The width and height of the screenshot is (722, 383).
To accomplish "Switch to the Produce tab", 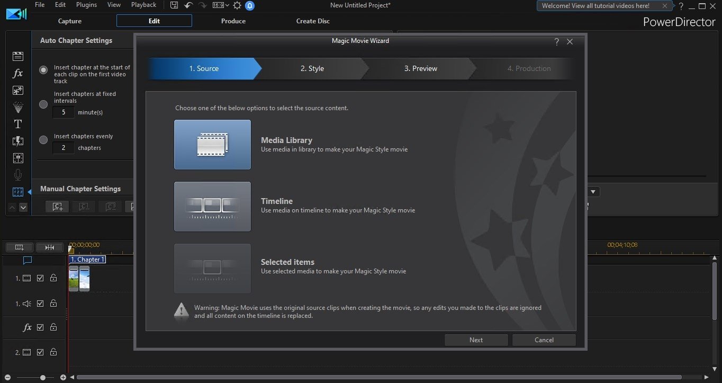I will [233, 21].
